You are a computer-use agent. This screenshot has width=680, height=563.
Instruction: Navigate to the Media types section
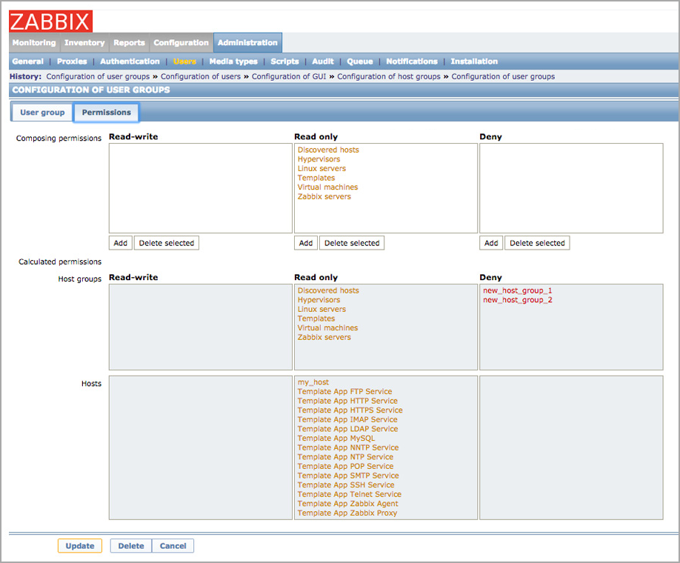point(233,61)
